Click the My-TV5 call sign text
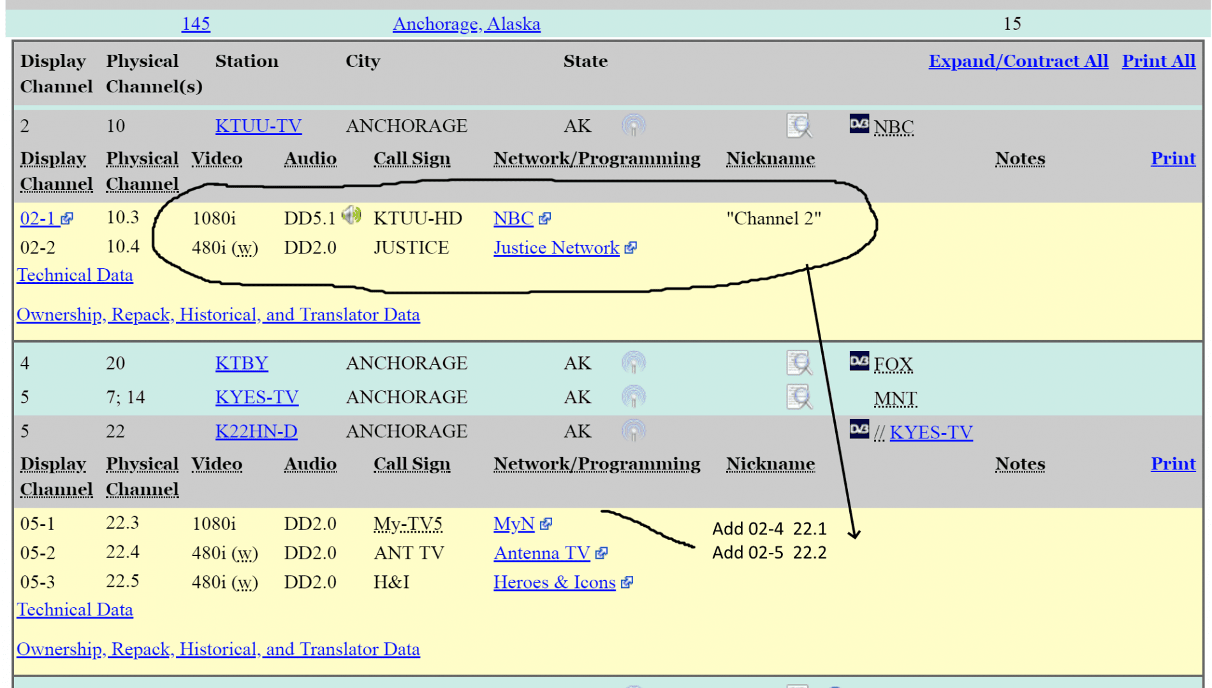 [x=408, y=524]
